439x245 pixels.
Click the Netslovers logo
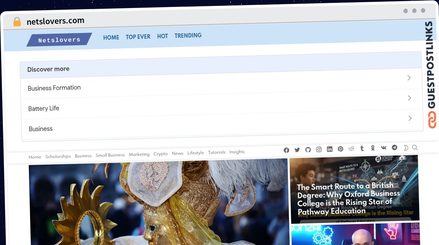59,40
